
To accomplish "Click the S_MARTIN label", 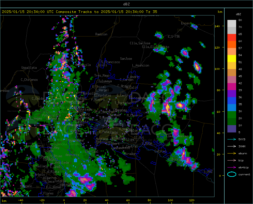I will point(116,125).
